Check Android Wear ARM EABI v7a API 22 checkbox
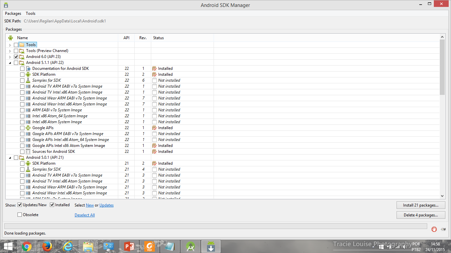The width and height of the screenshot is (451, 253). (22, 98)
